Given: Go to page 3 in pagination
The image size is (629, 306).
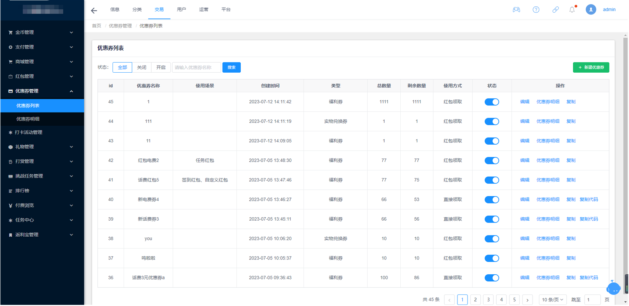Looking at the screenshot, I should pos(488,300).
